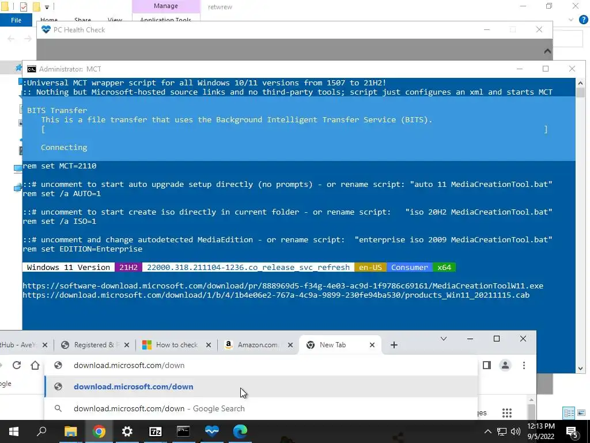Open Chrome side panel icon
The width and height of the screenshot is (590, 443).
[486, 365]
